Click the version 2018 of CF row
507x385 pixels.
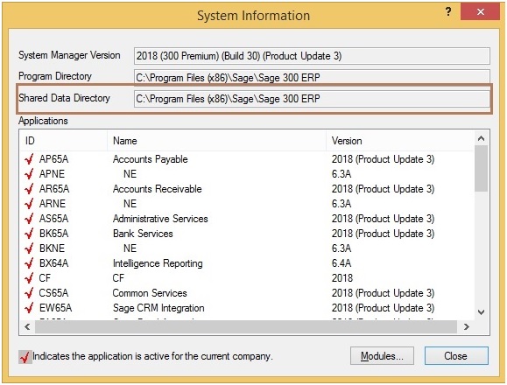(x=342, y=277)
